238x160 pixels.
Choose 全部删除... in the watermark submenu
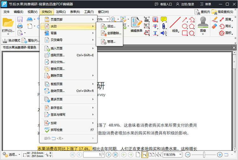tap(109, 33)
